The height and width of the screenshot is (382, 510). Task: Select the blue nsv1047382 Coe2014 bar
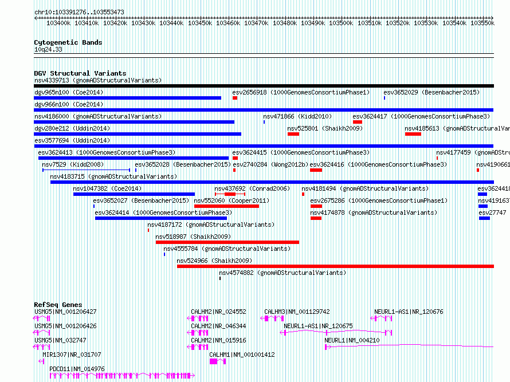(x=134, y=194)
